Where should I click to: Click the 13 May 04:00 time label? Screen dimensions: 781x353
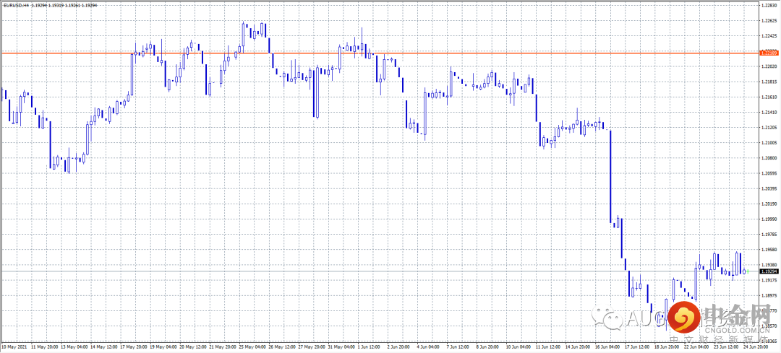(74, 347)
